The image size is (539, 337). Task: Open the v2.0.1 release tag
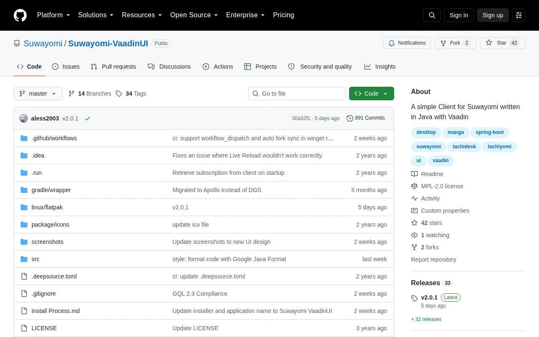429,297
